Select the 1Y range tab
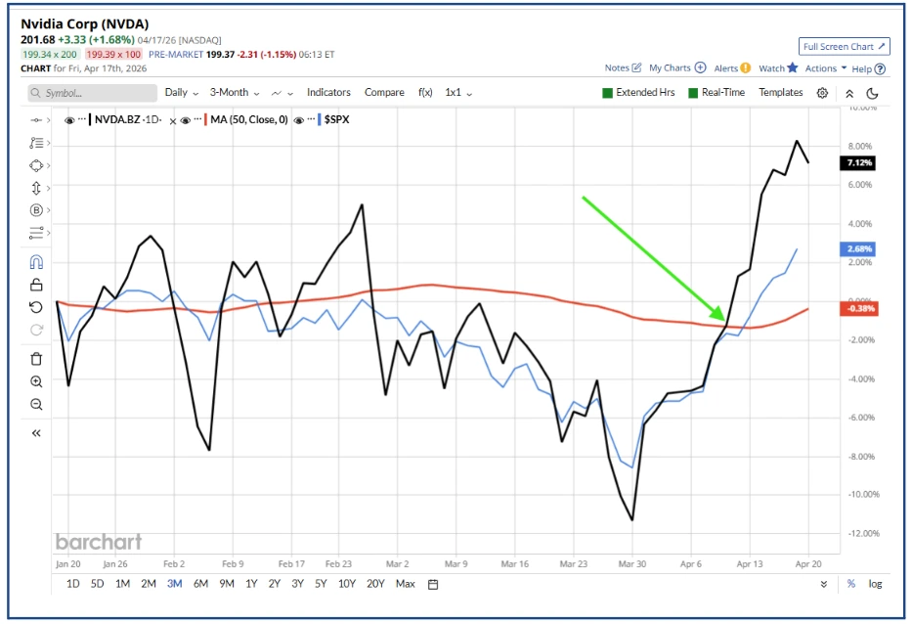The height and width of the screenshot is (624, 912). 251,584
